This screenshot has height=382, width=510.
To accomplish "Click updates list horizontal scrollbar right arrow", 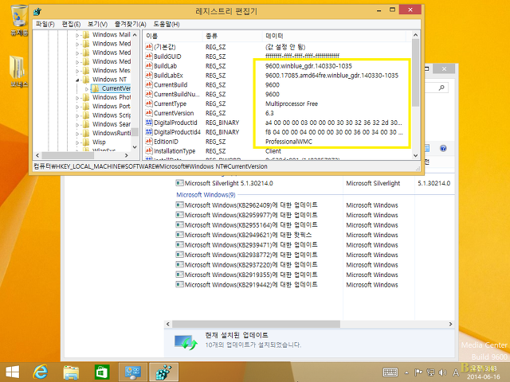I will (x=450, y=324).
